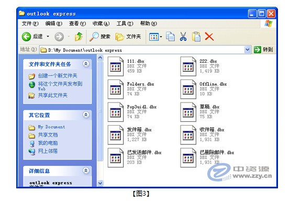Screen dimensions: 290x203
Task: Click 创建一个新文件夹 link
Action: coord(58,76)
